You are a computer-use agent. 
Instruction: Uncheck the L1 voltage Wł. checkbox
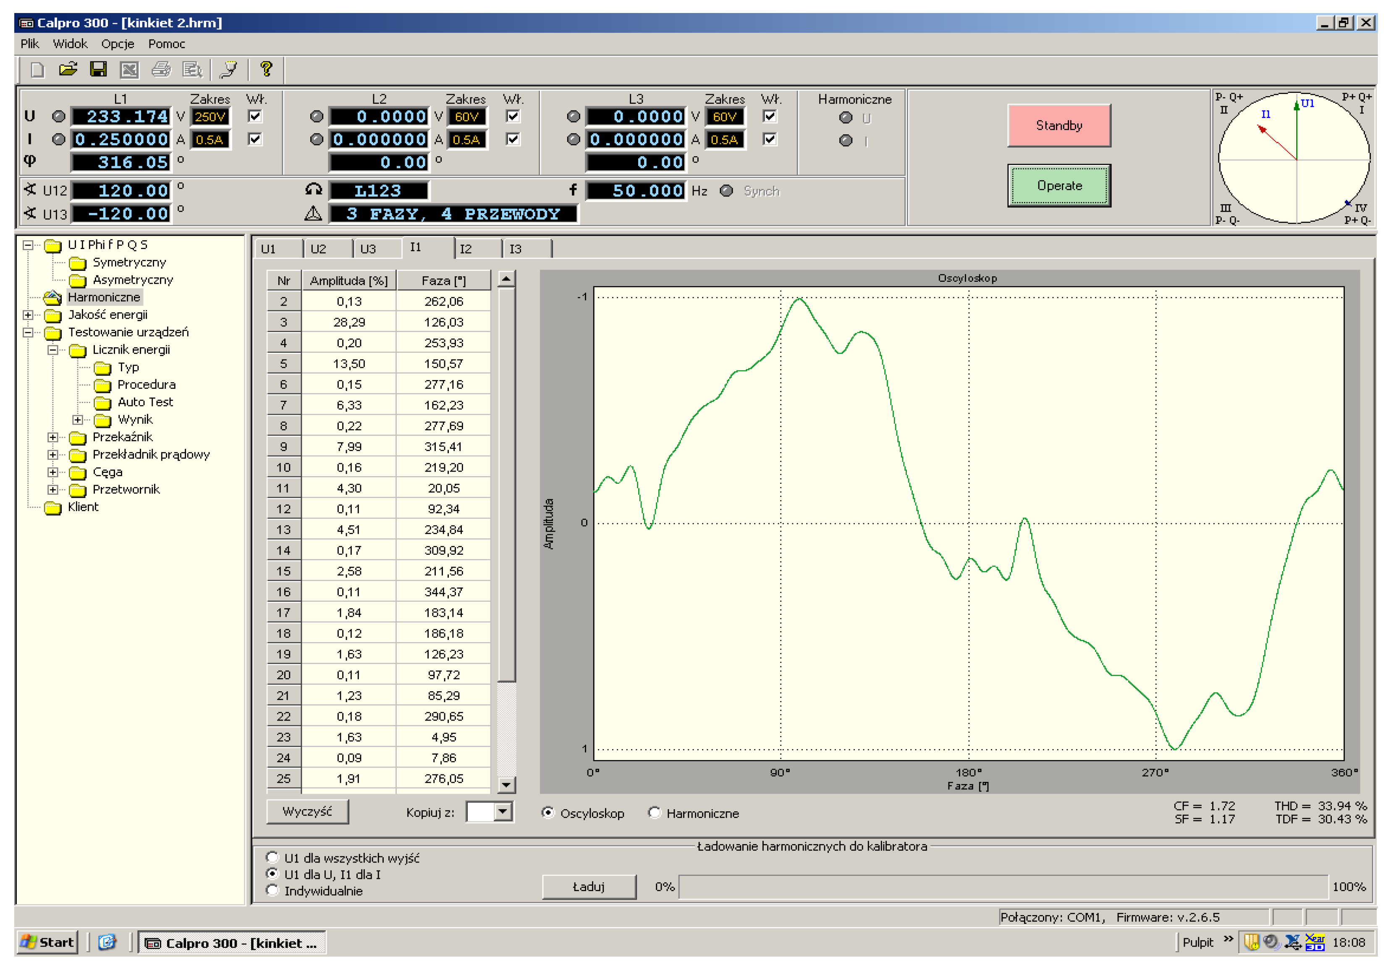click(255, 116)
